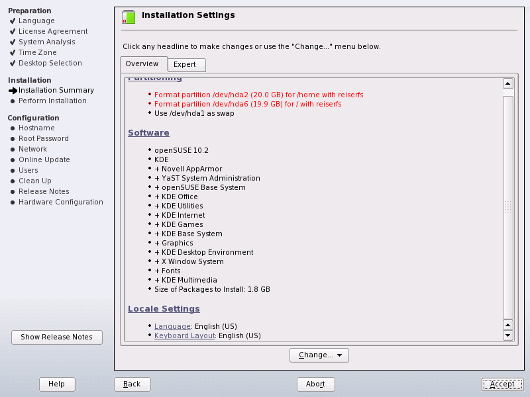Switch to the Overview tab
This screenshot has width=530, height=397.
point(144,64)
